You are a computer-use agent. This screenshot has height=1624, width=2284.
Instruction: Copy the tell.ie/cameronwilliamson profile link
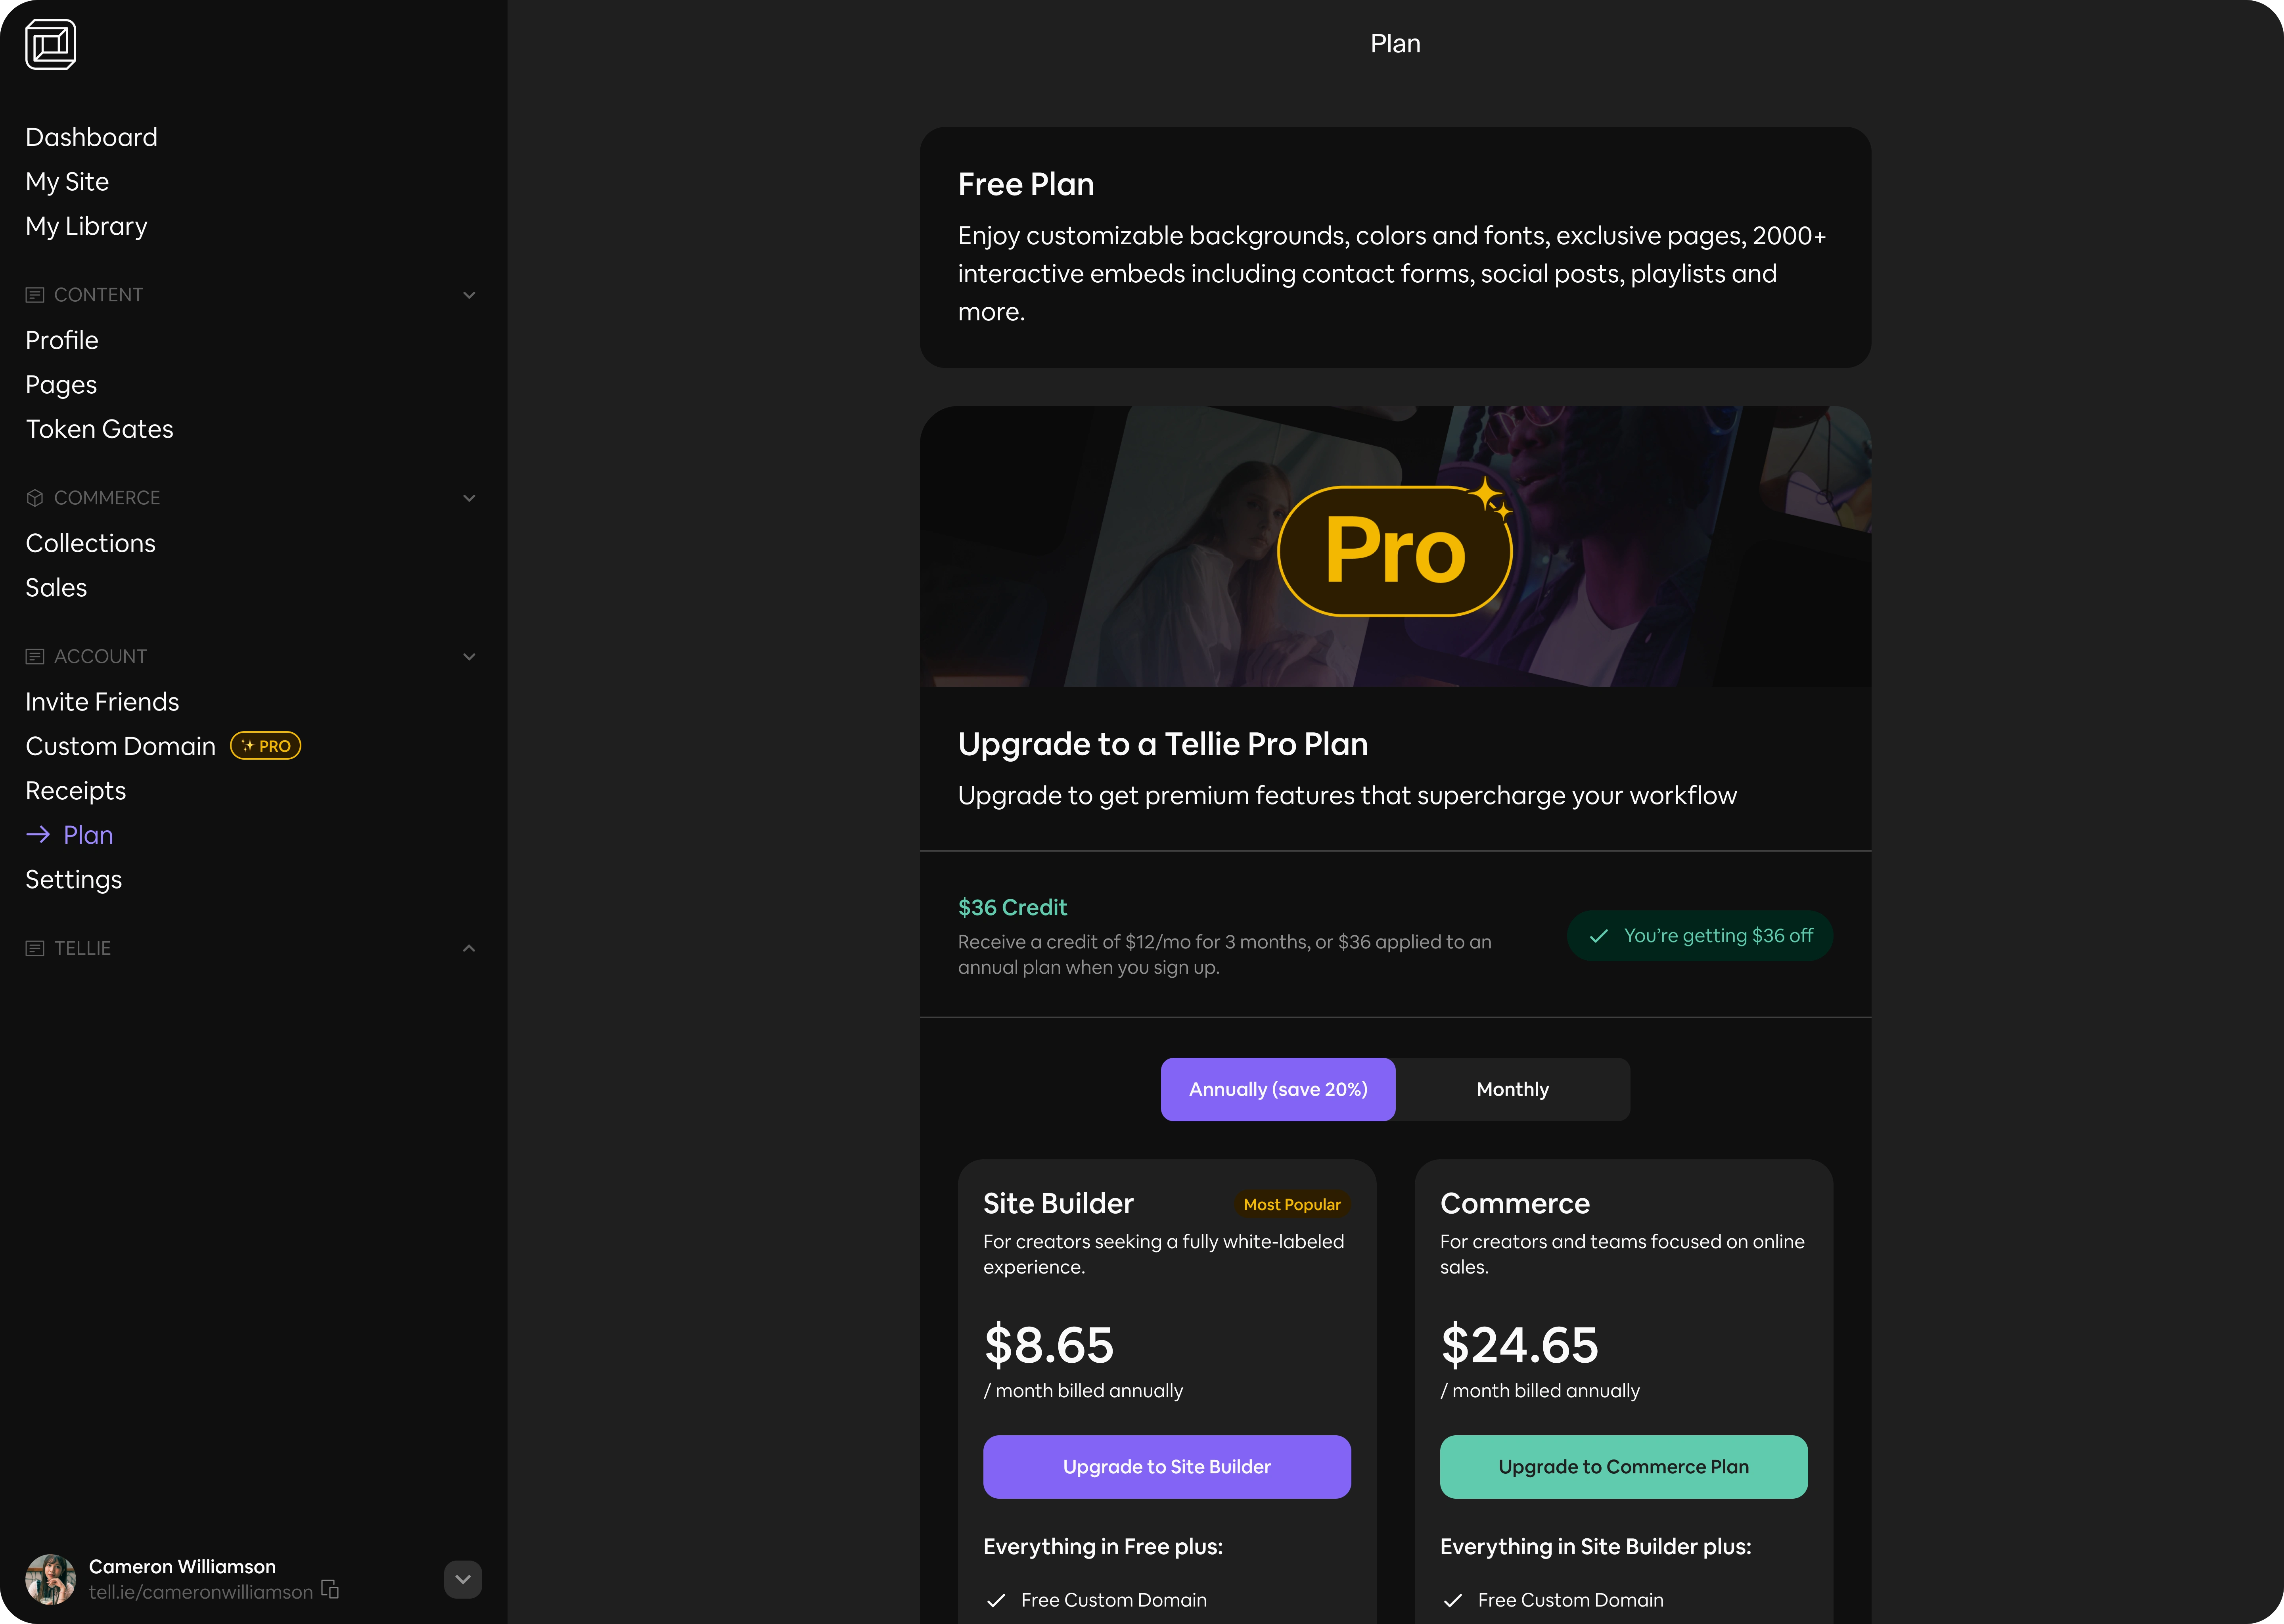tap(330, 1590)
